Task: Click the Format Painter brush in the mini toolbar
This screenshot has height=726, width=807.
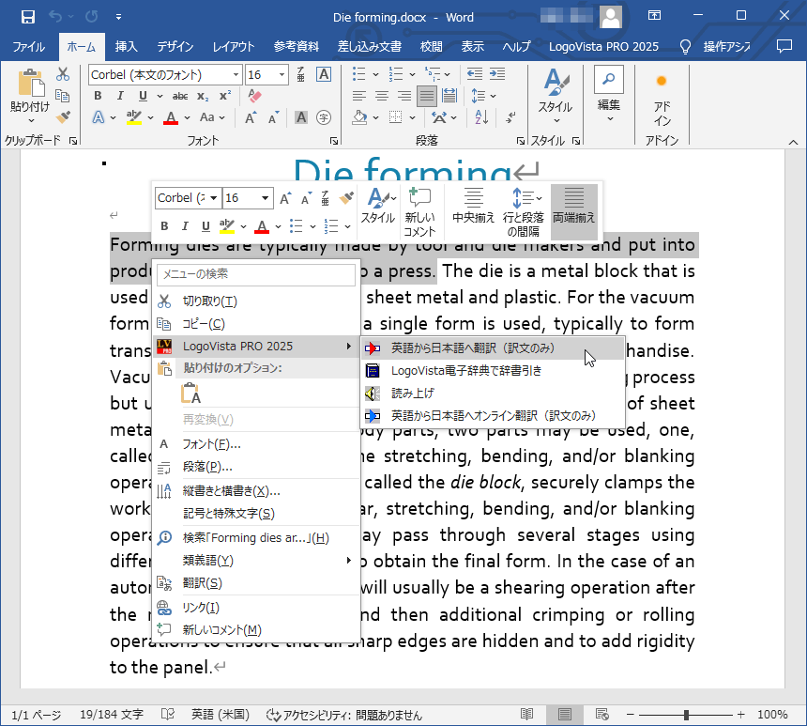Action: [346, 198]
